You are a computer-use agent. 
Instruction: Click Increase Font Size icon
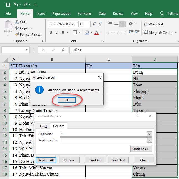pos(94,24)
